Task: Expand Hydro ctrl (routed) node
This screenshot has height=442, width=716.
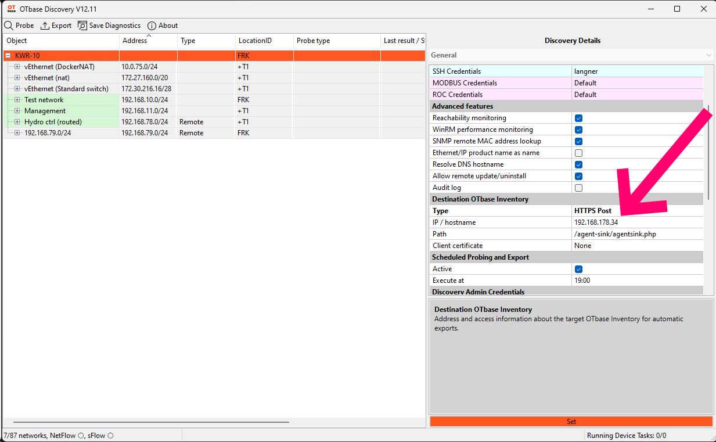Action: pos(17,122)
